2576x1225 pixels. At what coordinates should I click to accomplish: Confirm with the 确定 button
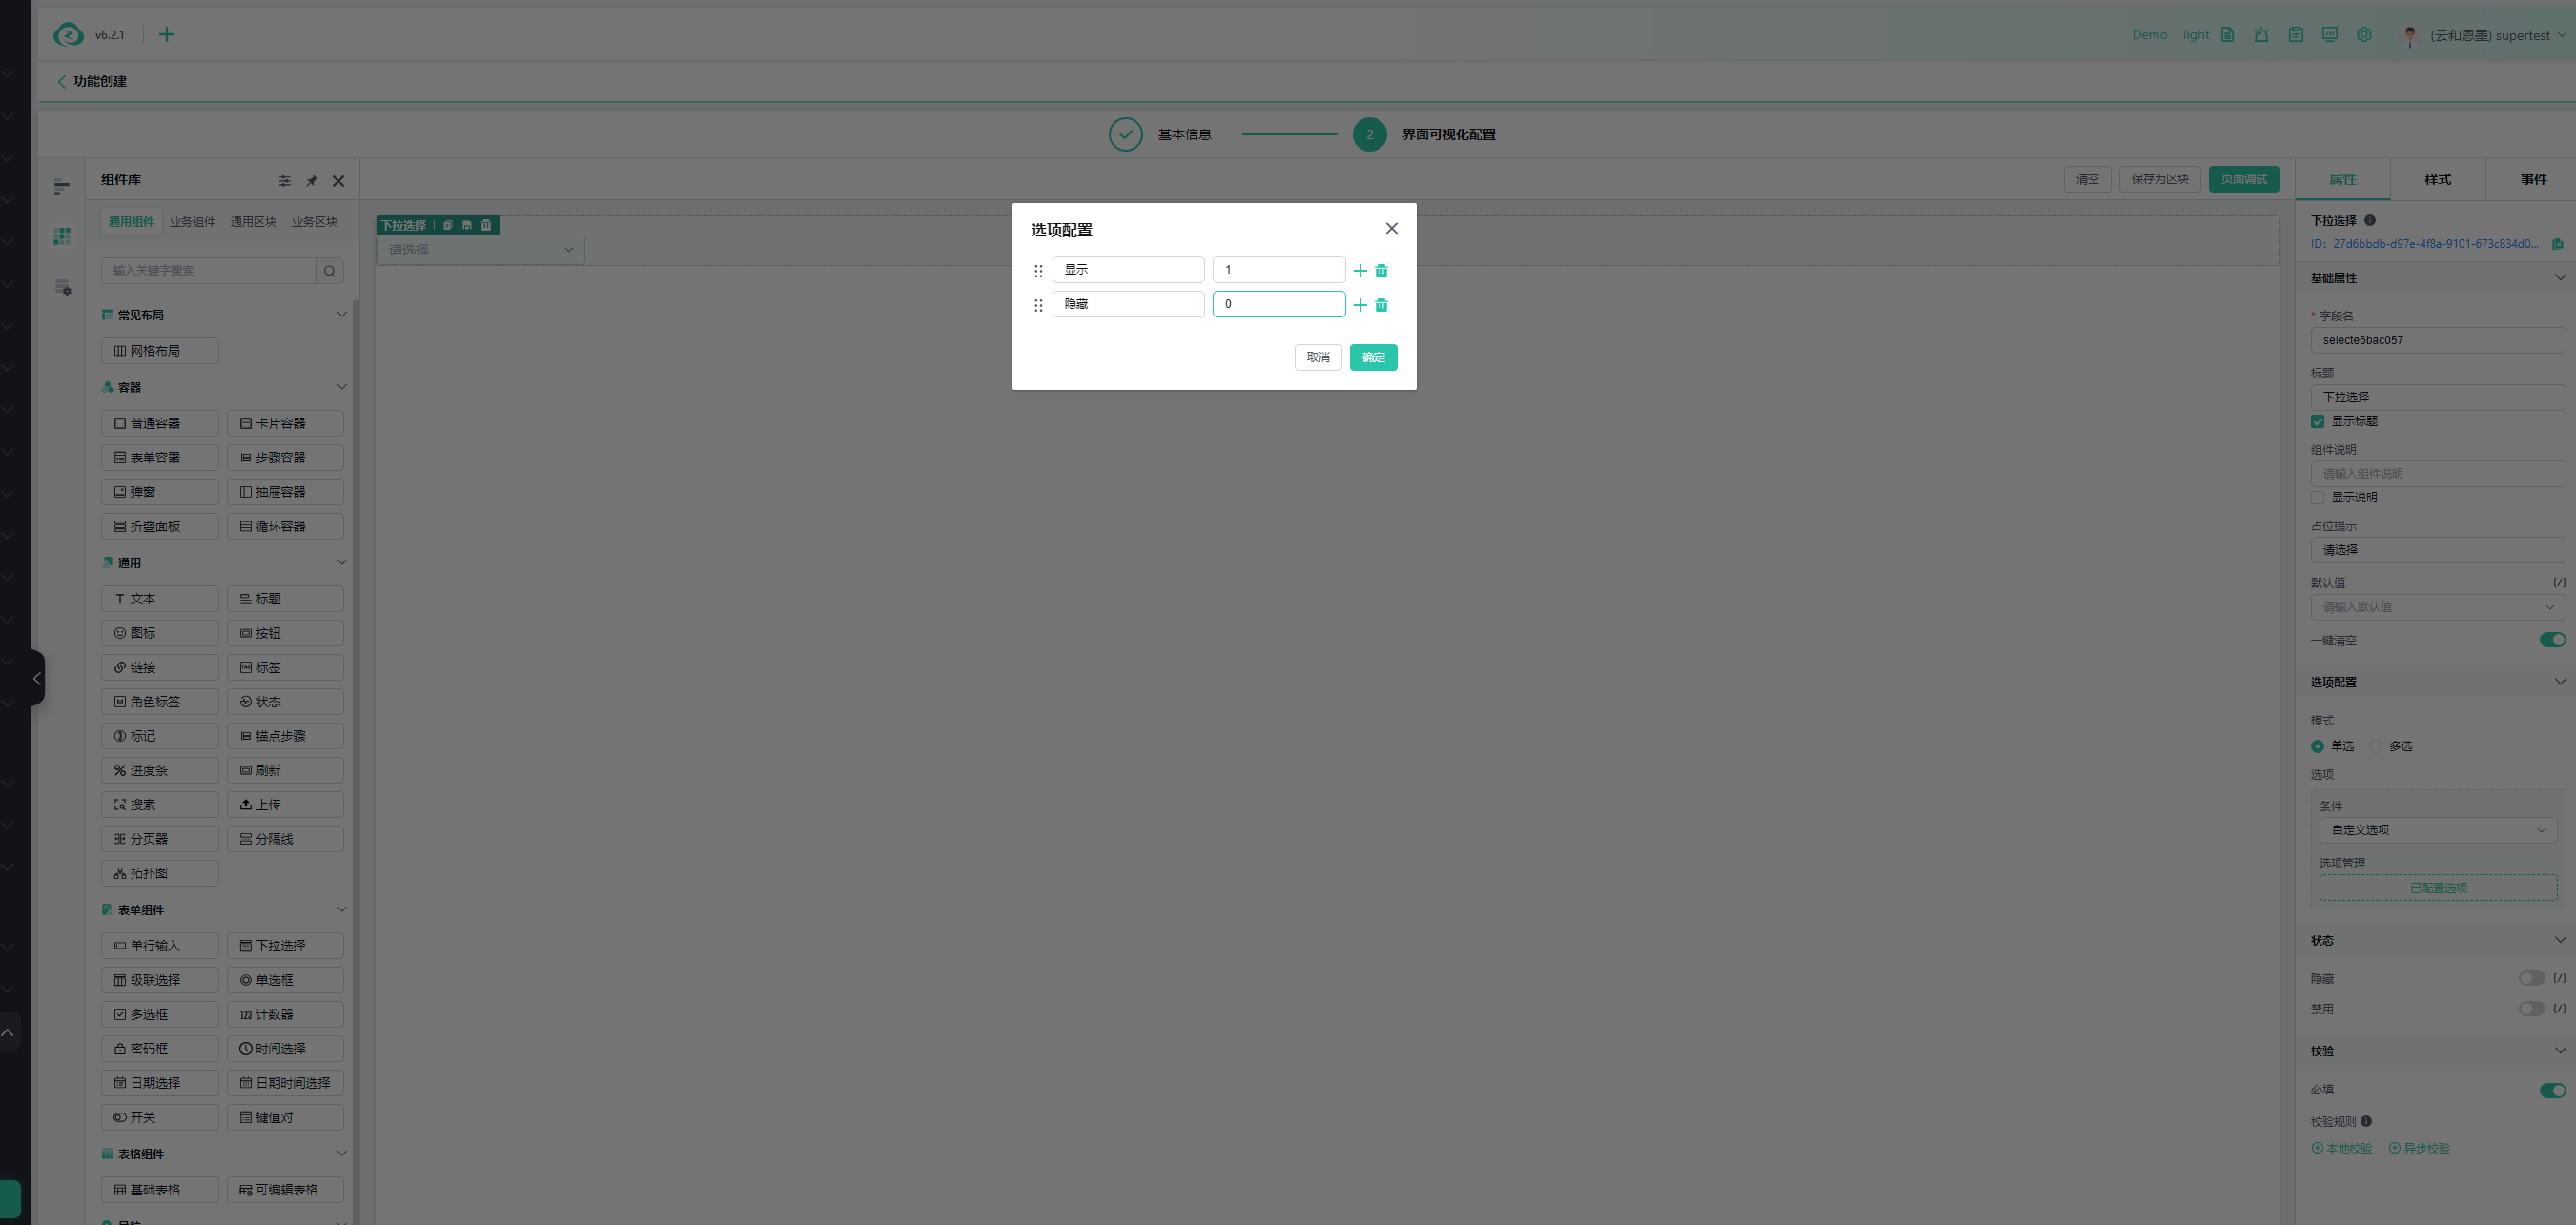[1373, 358]
